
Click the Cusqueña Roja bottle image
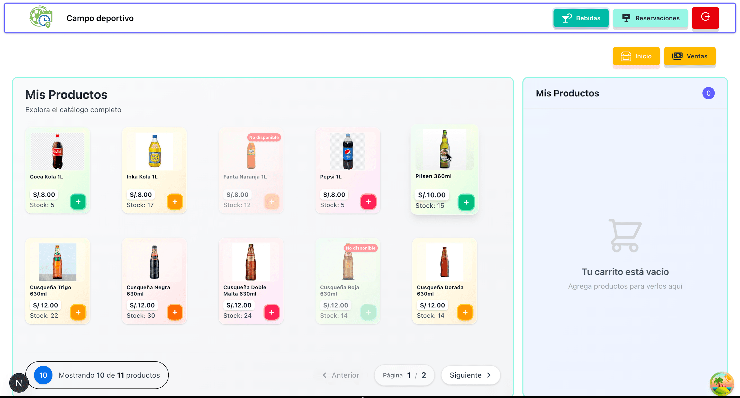pos(348,263)
